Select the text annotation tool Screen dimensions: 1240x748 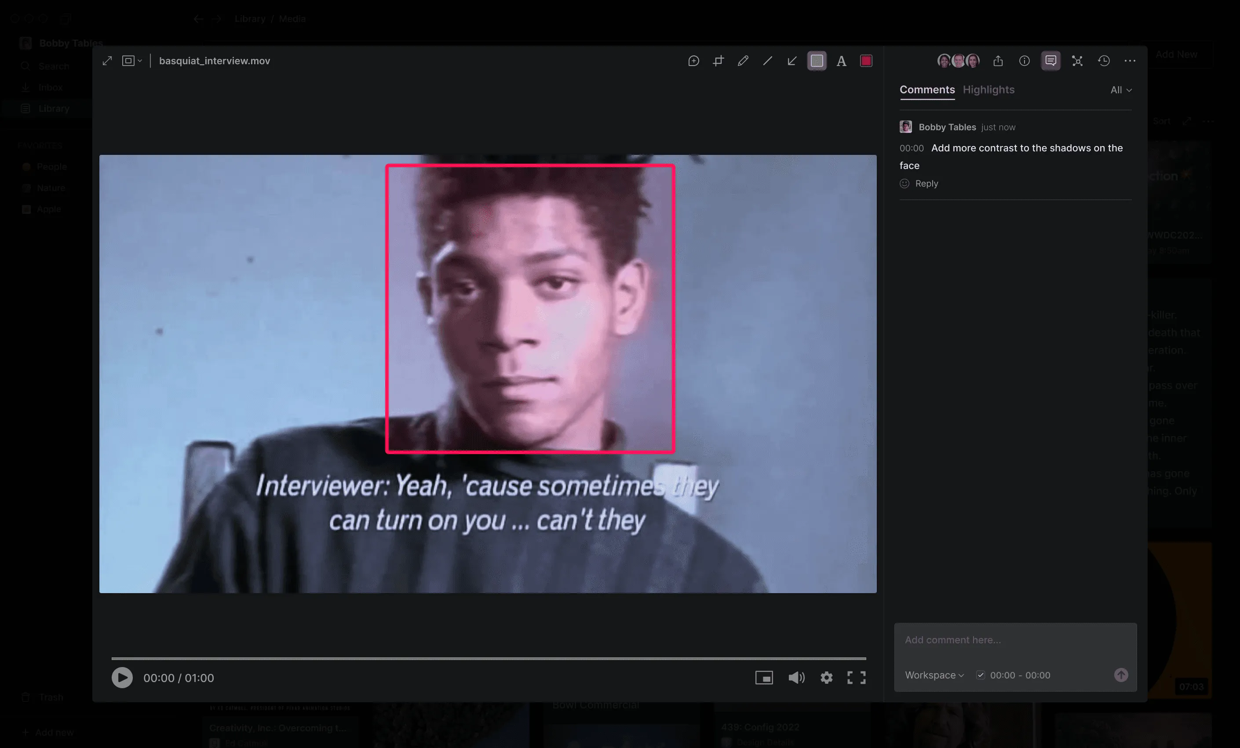(x=842, y=61)
